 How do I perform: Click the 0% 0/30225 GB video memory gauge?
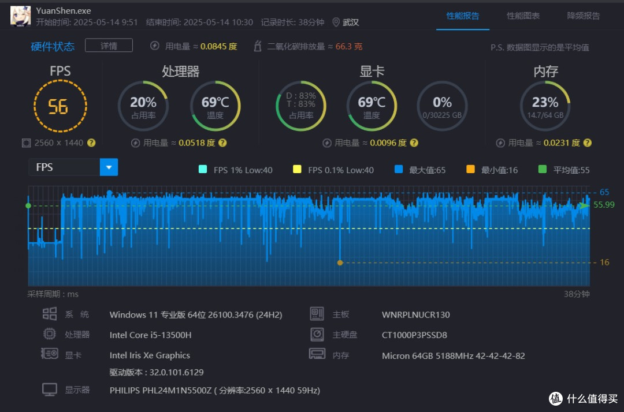(442, 106)
